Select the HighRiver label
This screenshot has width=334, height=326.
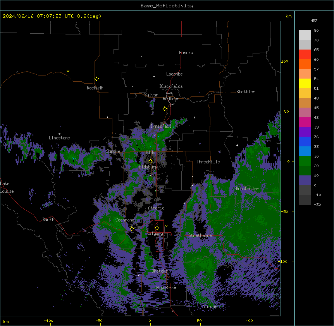(167, 288)
